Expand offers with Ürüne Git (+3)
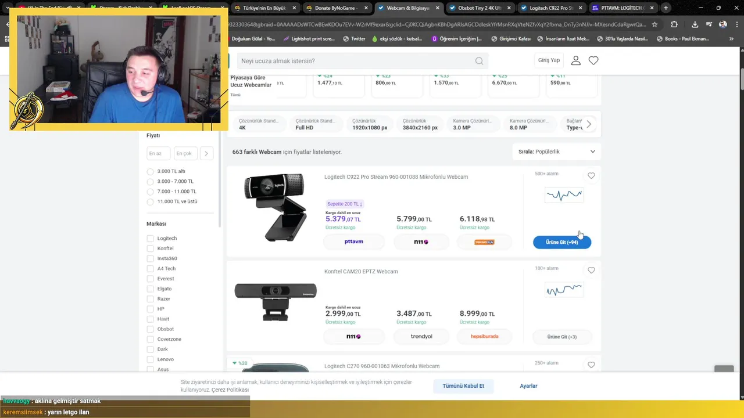744x418 pixels. [562, 337]
